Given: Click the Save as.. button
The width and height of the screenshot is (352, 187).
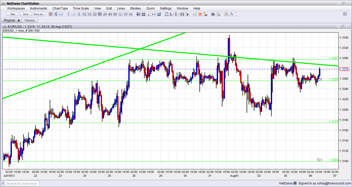Looking at the screenshot, I should click(x=39, y=14).
